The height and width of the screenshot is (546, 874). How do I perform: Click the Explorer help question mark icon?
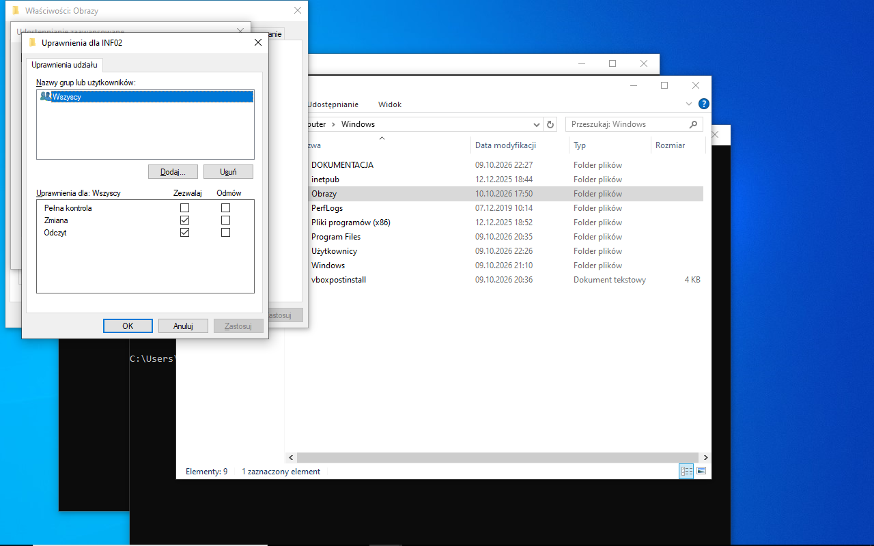pyautogui.click(x=704, y=104)
